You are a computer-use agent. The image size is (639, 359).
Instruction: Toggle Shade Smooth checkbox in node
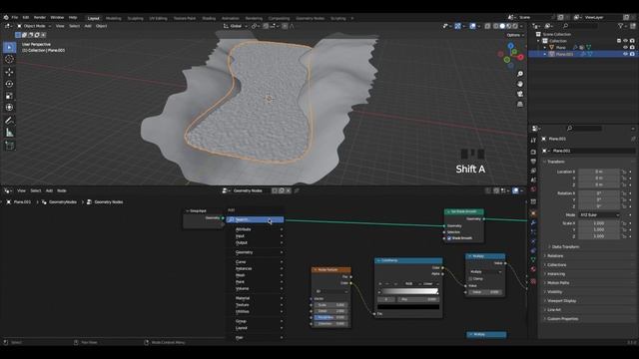click(449, 238)
